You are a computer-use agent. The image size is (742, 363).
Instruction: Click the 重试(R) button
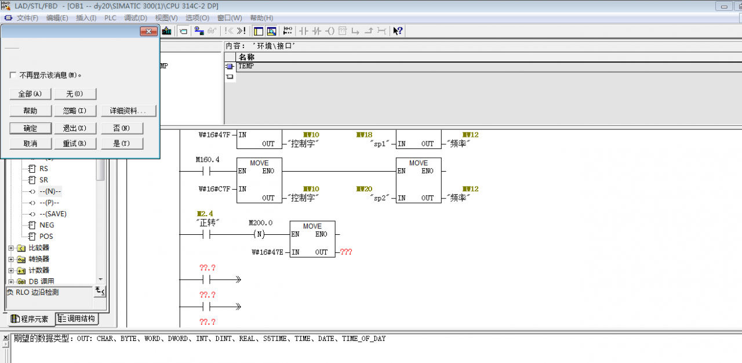coord(75,144)
